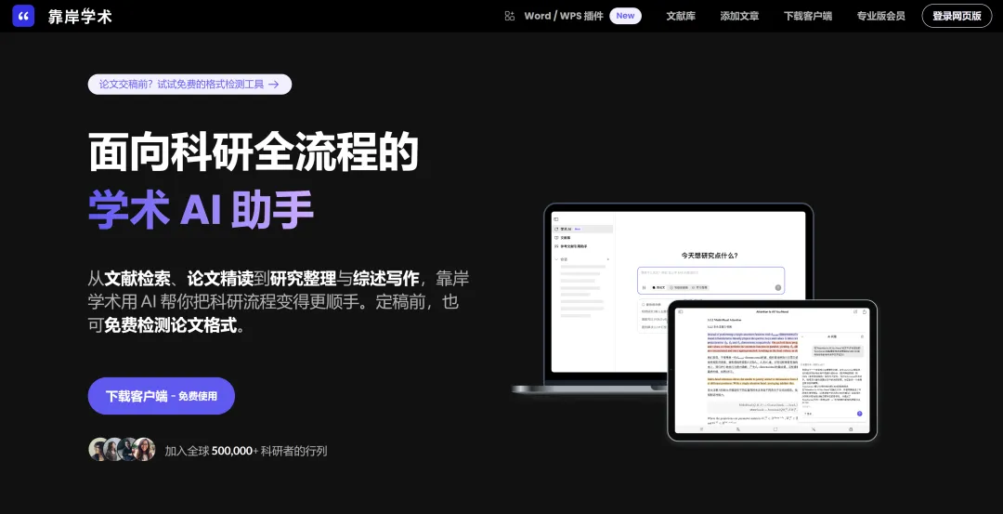Click the researcher avatars group
1003x514 pixels.
123,449
